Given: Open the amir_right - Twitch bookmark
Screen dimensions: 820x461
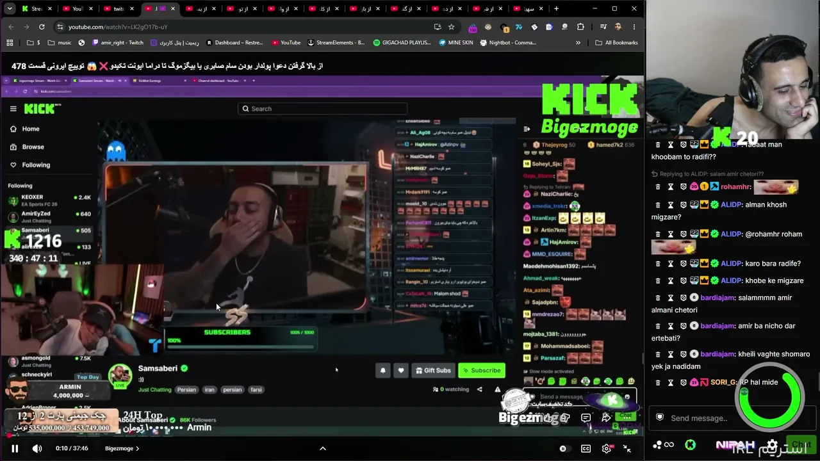Looking at the screenshot, I should [117, 42].
